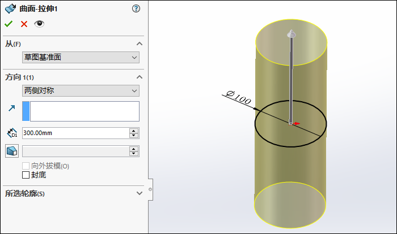Decrease the draft angle with down spinner
397x234 pixels.
point(134,154)
